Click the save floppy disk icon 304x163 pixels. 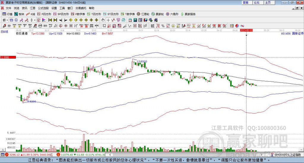145,20
